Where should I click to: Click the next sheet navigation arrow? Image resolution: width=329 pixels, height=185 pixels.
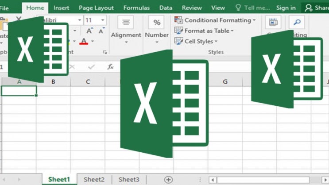coord(19,180)
